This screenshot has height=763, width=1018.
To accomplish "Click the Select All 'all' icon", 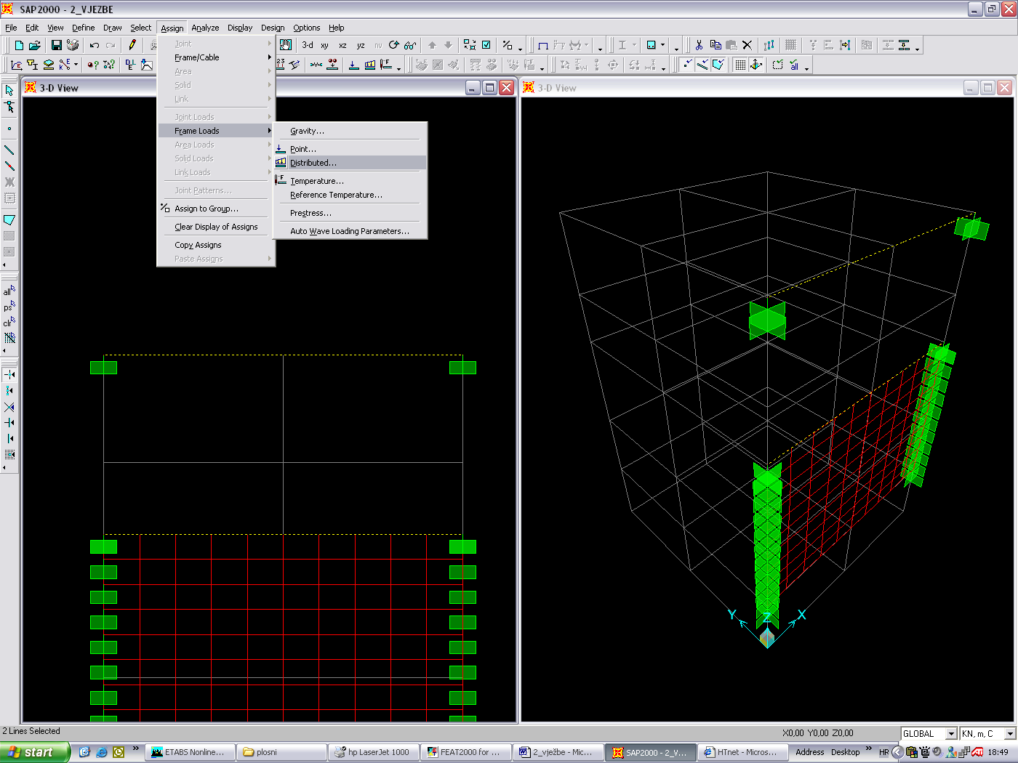I will coord(9,291).
